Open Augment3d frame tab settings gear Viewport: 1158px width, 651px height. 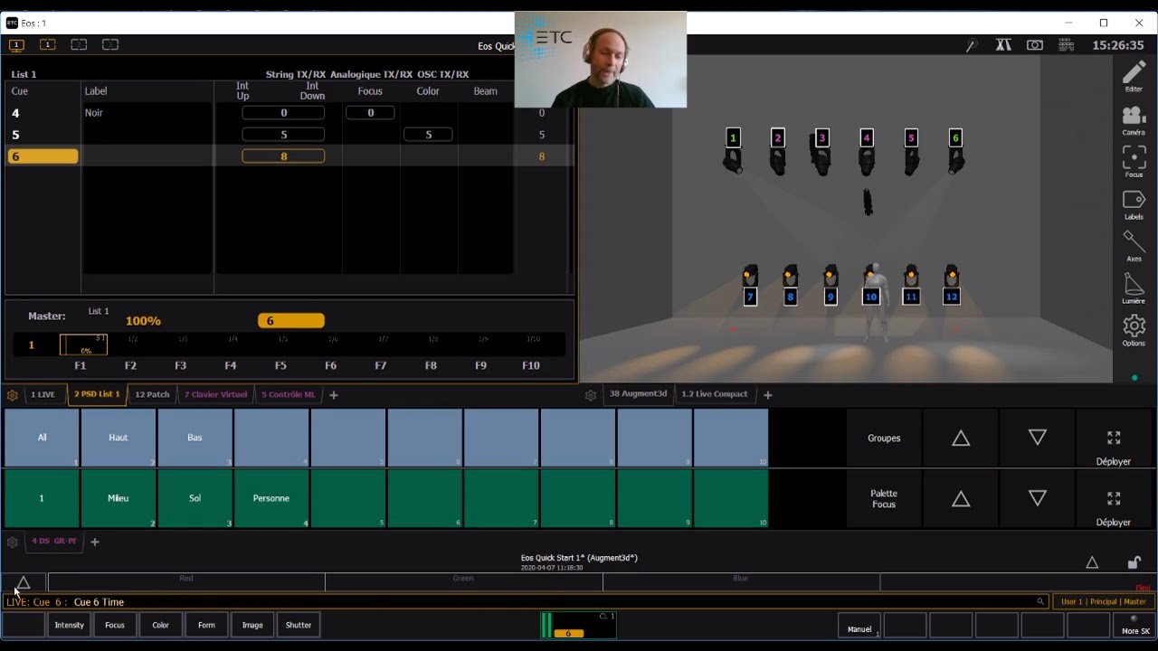pyautogui.click(x=591, y=395)
